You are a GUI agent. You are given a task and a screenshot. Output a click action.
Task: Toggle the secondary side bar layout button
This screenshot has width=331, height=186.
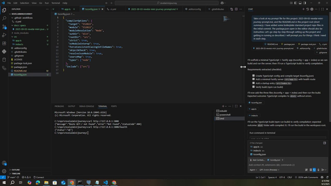pyautogui.click(x=304, y=3)
